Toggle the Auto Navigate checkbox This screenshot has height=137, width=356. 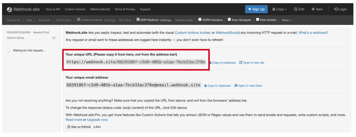229,20
